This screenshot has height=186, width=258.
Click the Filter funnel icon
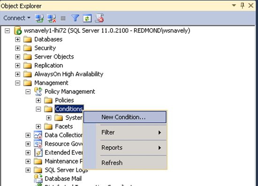(x=75, y=18)
